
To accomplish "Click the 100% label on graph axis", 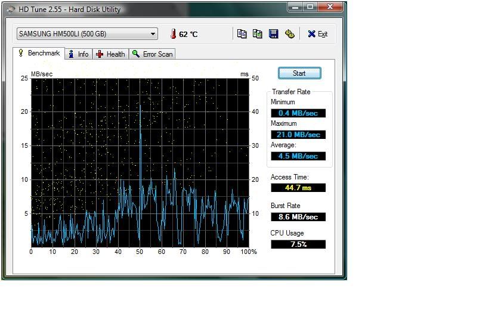I will [x=249, y=252].
